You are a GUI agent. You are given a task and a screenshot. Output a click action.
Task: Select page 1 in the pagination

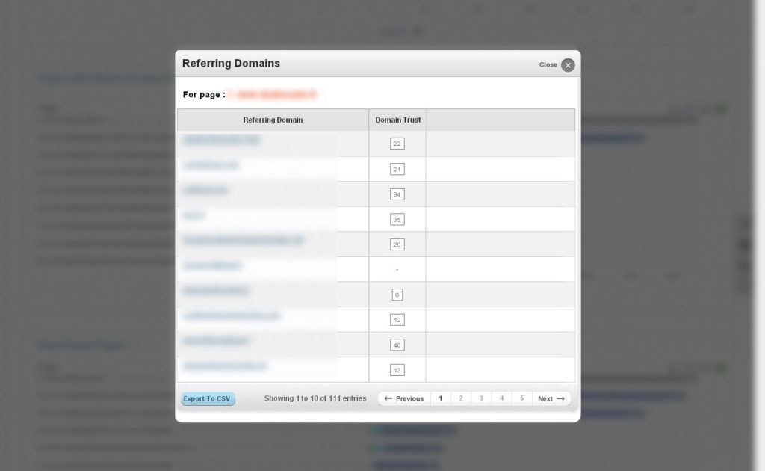[x=441, y=398]
